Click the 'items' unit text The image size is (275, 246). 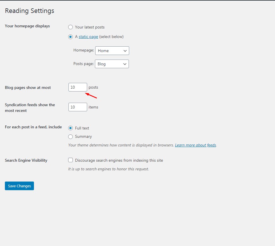93,107
